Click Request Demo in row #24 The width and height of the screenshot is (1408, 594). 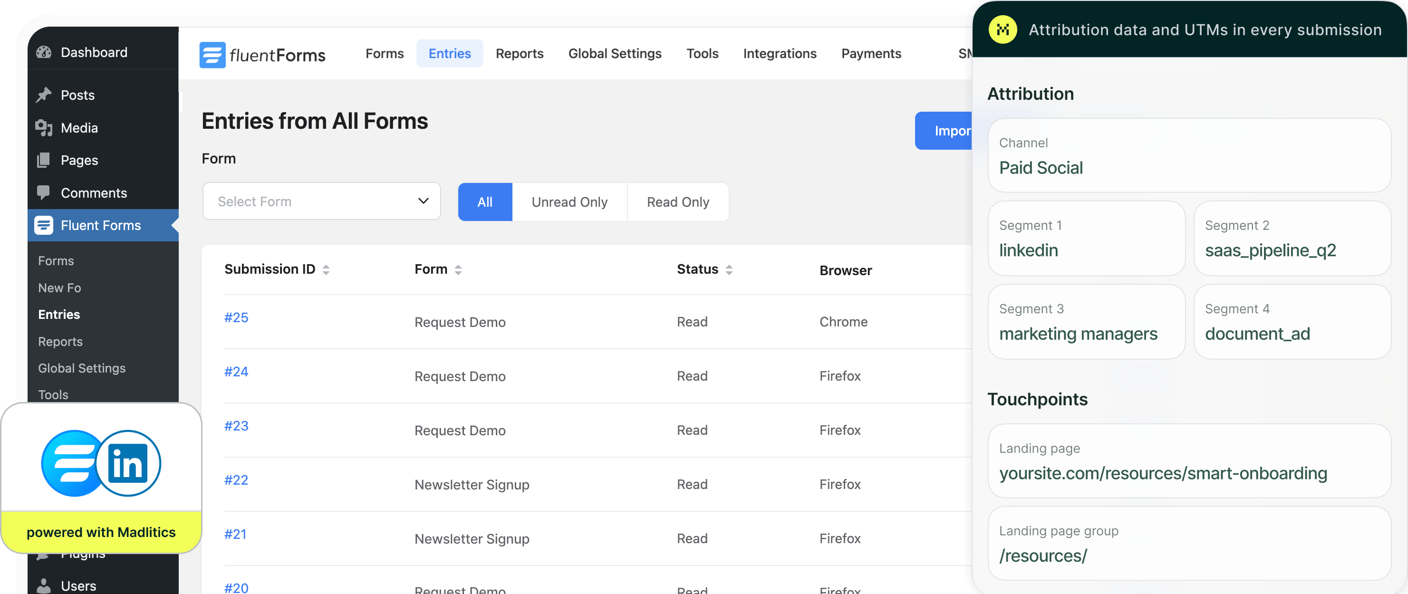click(x=460, y=376)
